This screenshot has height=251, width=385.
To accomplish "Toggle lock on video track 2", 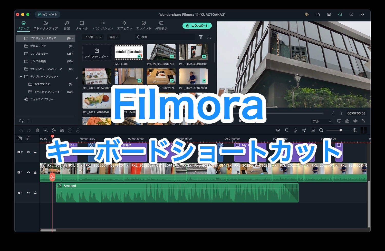I will (x=35, y=152).
